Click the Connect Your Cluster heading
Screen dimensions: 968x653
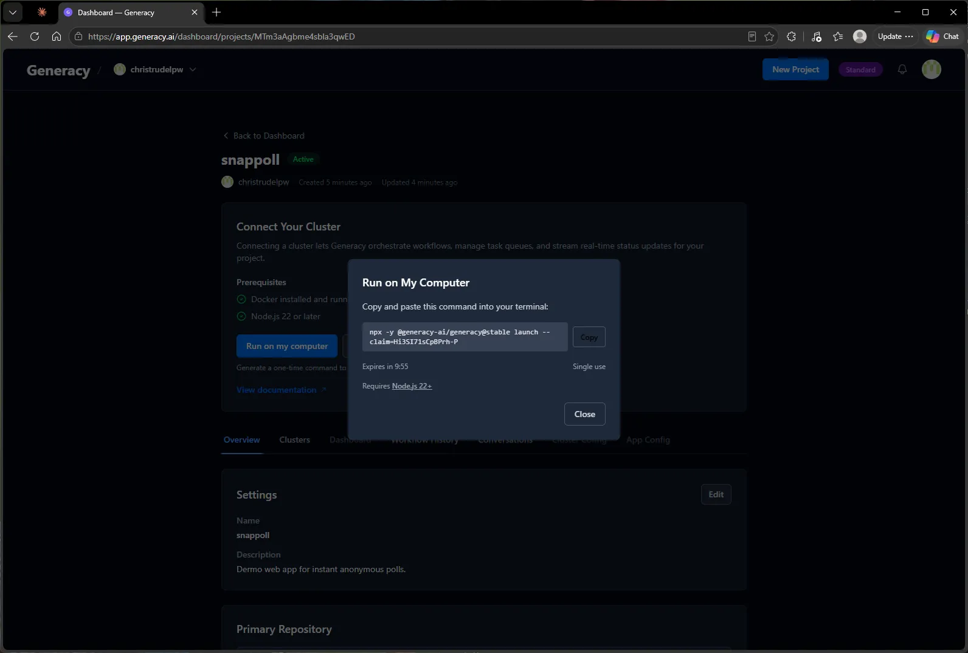288,227
